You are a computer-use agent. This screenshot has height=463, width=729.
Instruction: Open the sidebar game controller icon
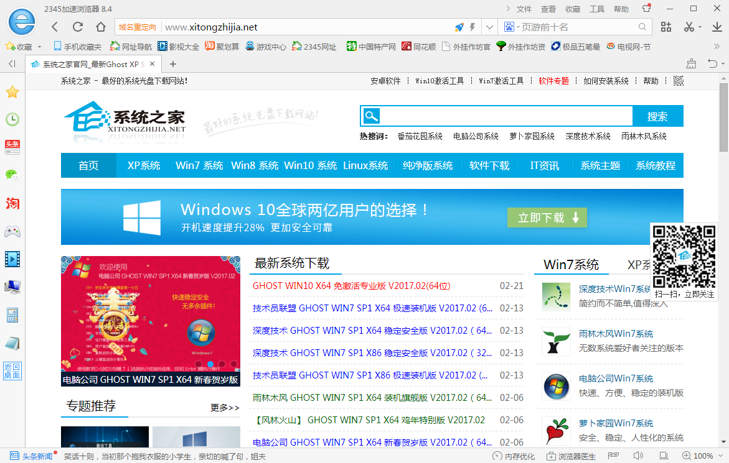[12, 231]
